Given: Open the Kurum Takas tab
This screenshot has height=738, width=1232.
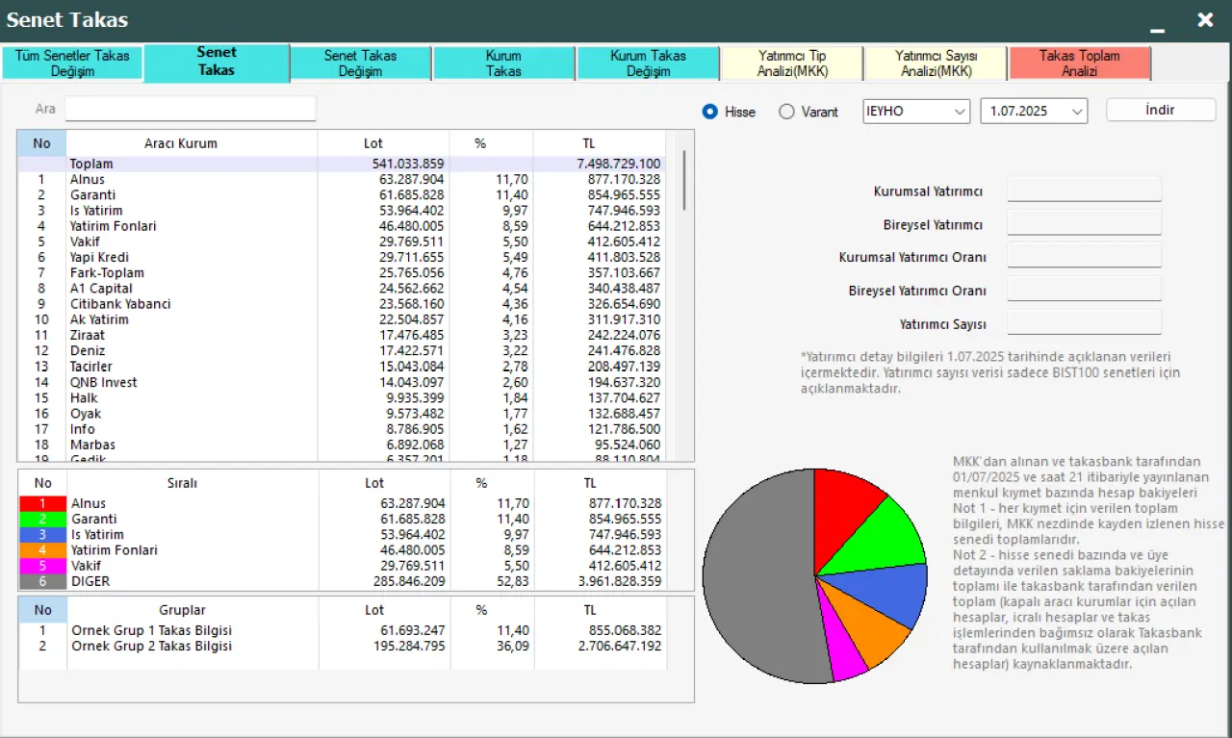Looking at the screenshot, I should pos(503,64).
